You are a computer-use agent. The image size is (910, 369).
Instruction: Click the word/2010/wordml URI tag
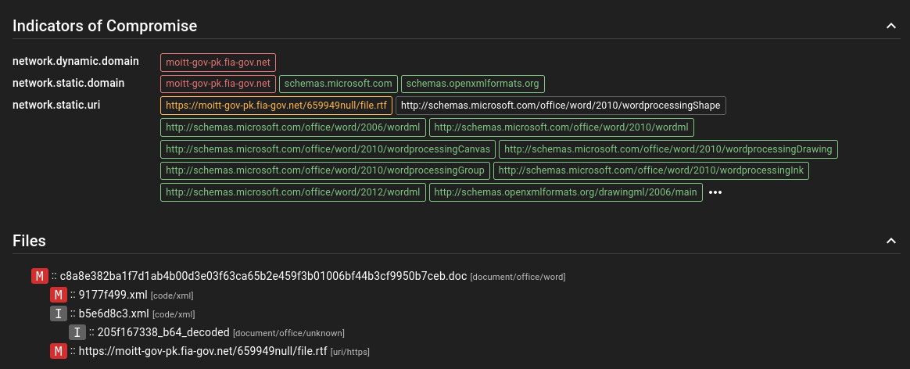click(x=561, y=127)
